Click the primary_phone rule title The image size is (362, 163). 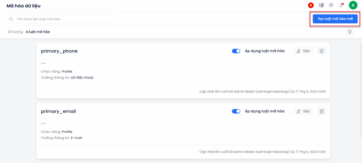59,51
